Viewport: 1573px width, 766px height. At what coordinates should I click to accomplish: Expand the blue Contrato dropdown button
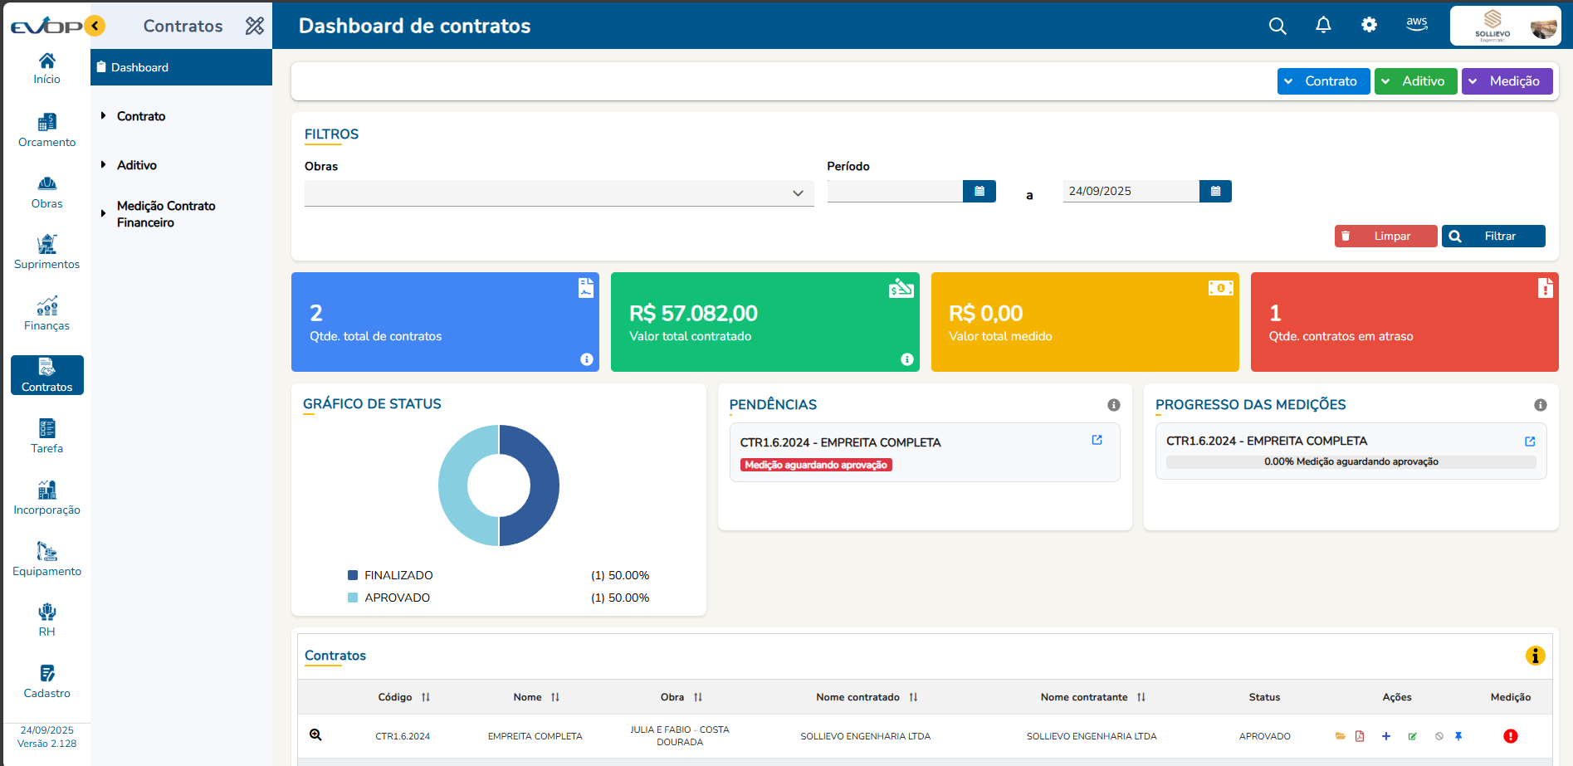pyautogui.click(x=1323, y=81)
